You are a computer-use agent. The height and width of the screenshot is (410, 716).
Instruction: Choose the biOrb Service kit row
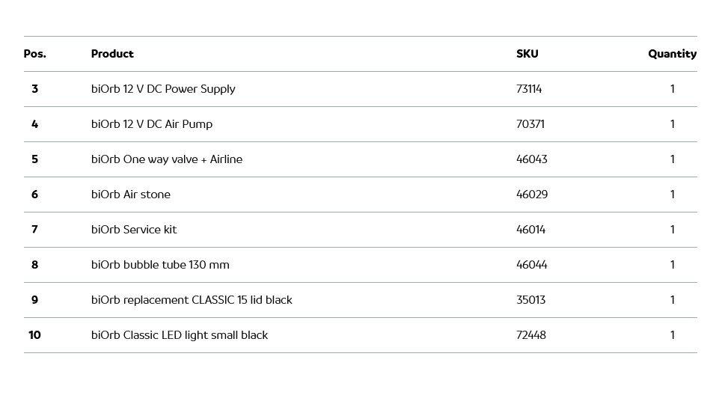point(134,230)
